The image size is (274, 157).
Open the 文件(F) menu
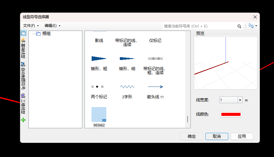click(31, 26)
